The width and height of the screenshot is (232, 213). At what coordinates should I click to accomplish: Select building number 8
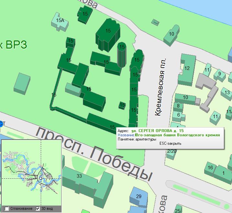click(178, 106)
